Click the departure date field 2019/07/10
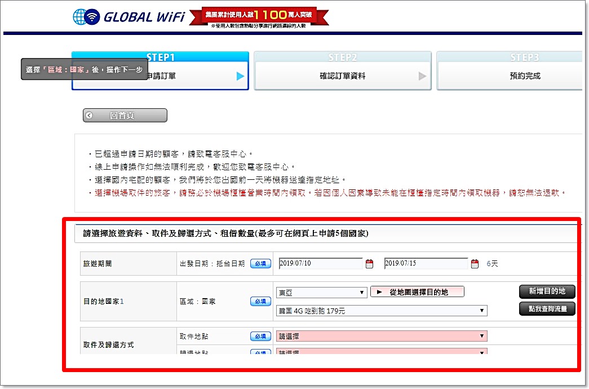589x389 pixels. (x=321, y=263)
